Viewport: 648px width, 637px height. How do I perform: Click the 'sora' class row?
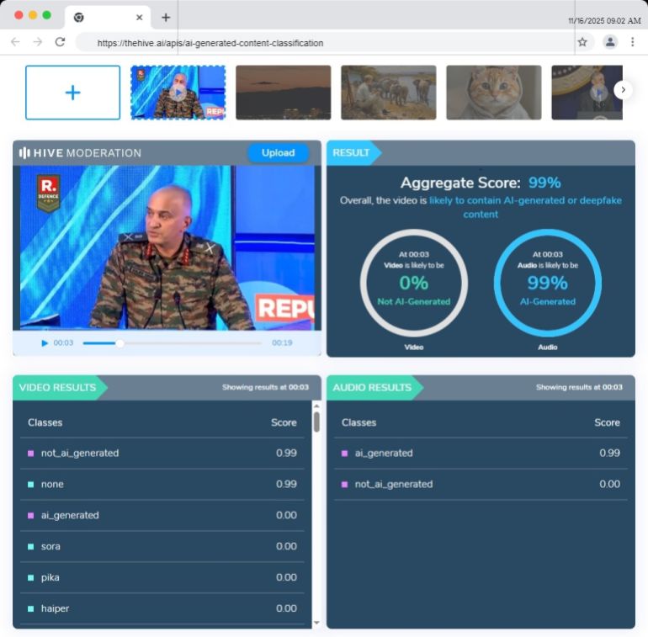162,546
